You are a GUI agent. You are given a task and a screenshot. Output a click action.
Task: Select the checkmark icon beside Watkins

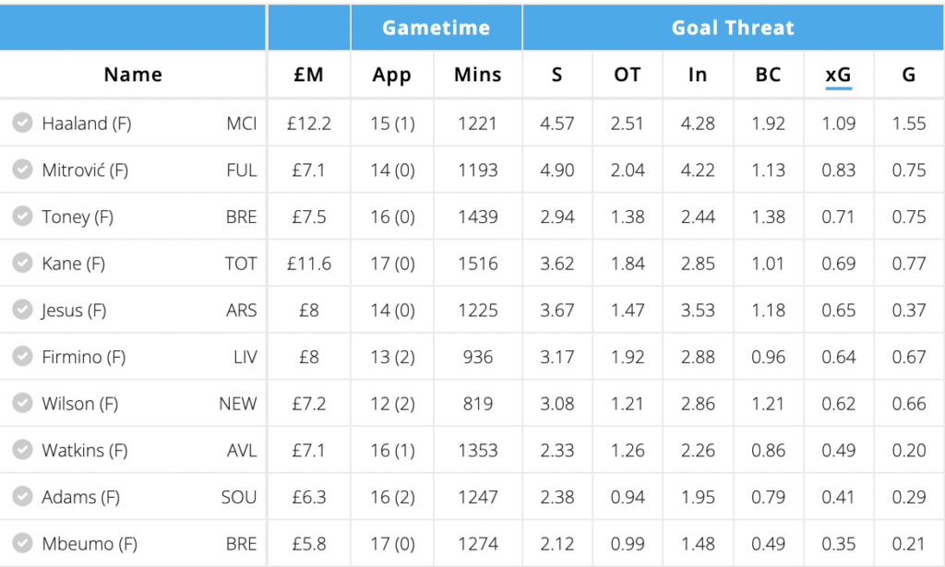tap(22, 450)
